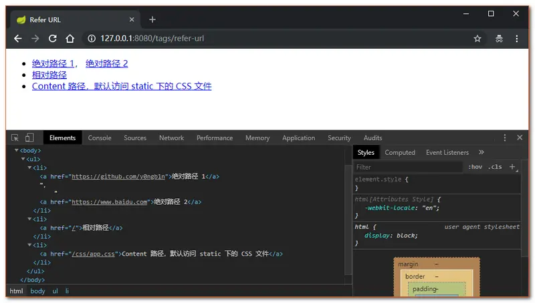
Task: Click the inspect element picker icon
Action: (15, 138)
